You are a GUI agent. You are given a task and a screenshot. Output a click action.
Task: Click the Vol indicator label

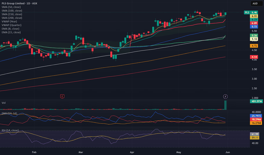point(3,103)
